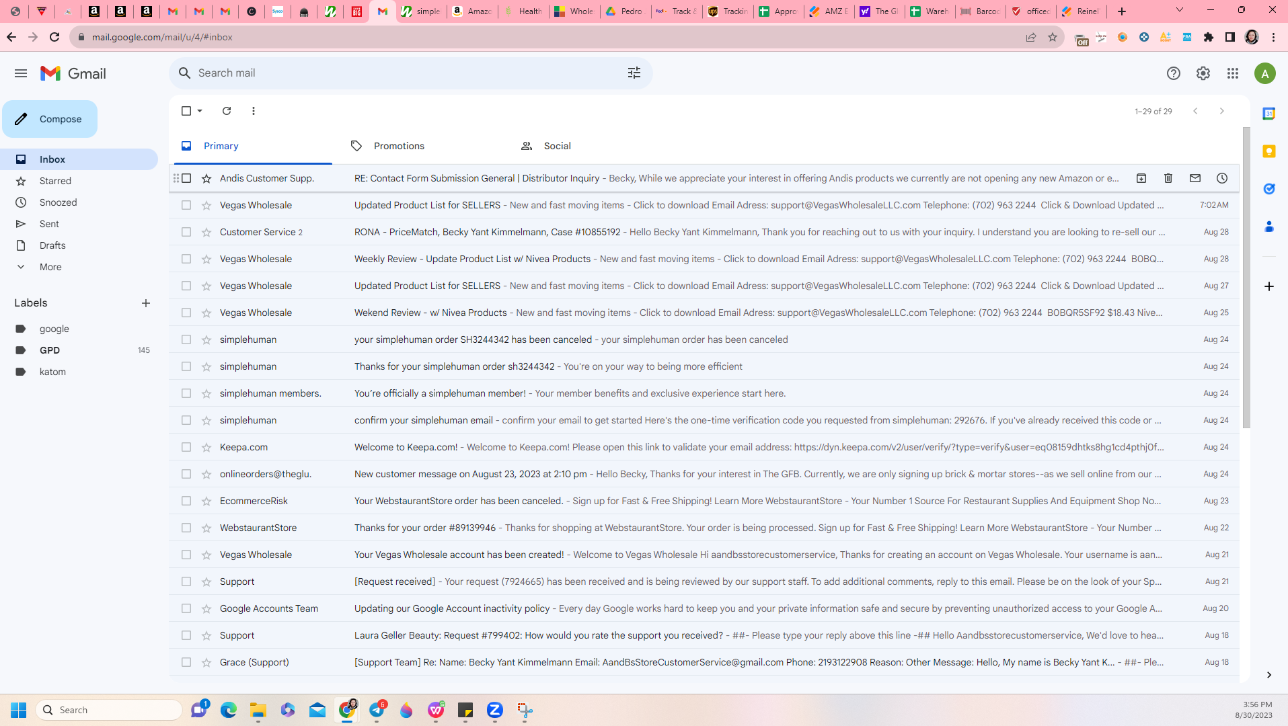
Task: Open the katom label
Action: pos(52,372)
